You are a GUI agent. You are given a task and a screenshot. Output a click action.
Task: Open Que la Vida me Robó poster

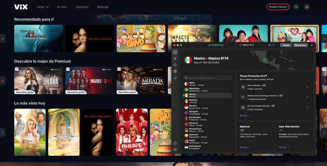(30, 132)
